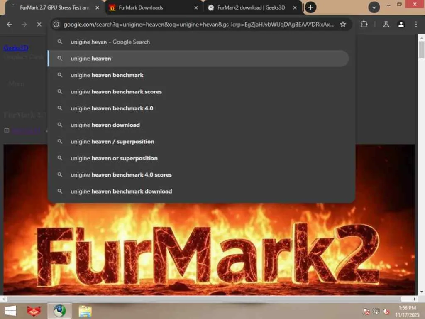Click the vertical scrollbar thumb
Image resolution: width=425 pixels, height=319 pixels.
tap(421, 49)
